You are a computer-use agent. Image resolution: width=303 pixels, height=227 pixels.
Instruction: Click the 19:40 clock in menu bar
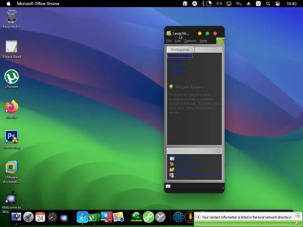click(291, 4)
